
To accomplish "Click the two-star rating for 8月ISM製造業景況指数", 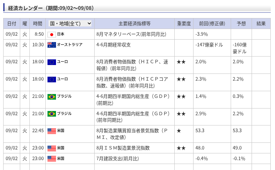I will (181, 148).
